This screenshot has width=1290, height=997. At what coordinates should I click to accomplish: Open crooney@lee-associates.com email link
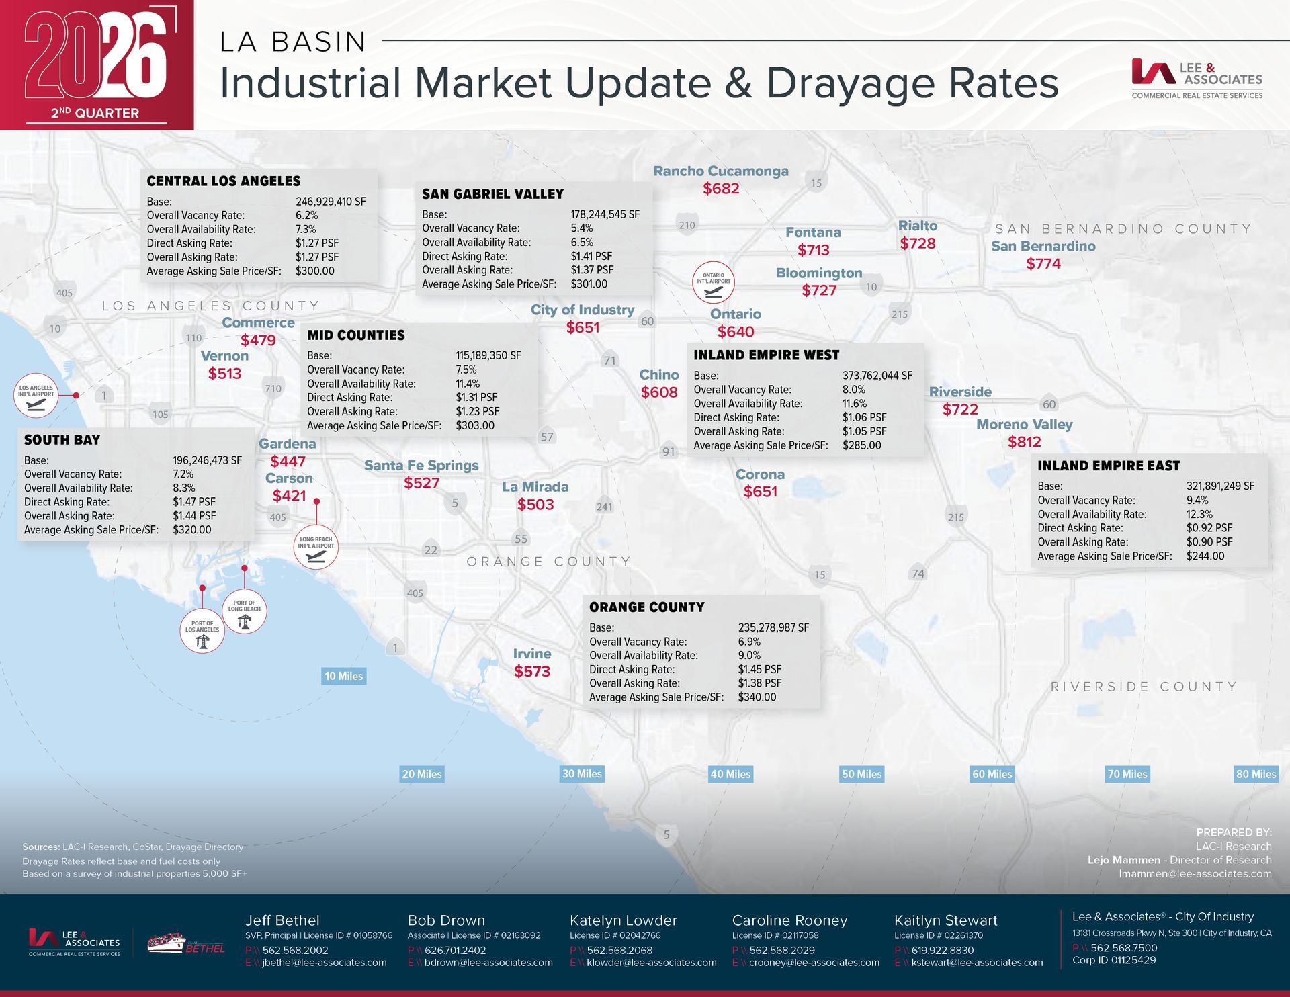click(814, 963)
